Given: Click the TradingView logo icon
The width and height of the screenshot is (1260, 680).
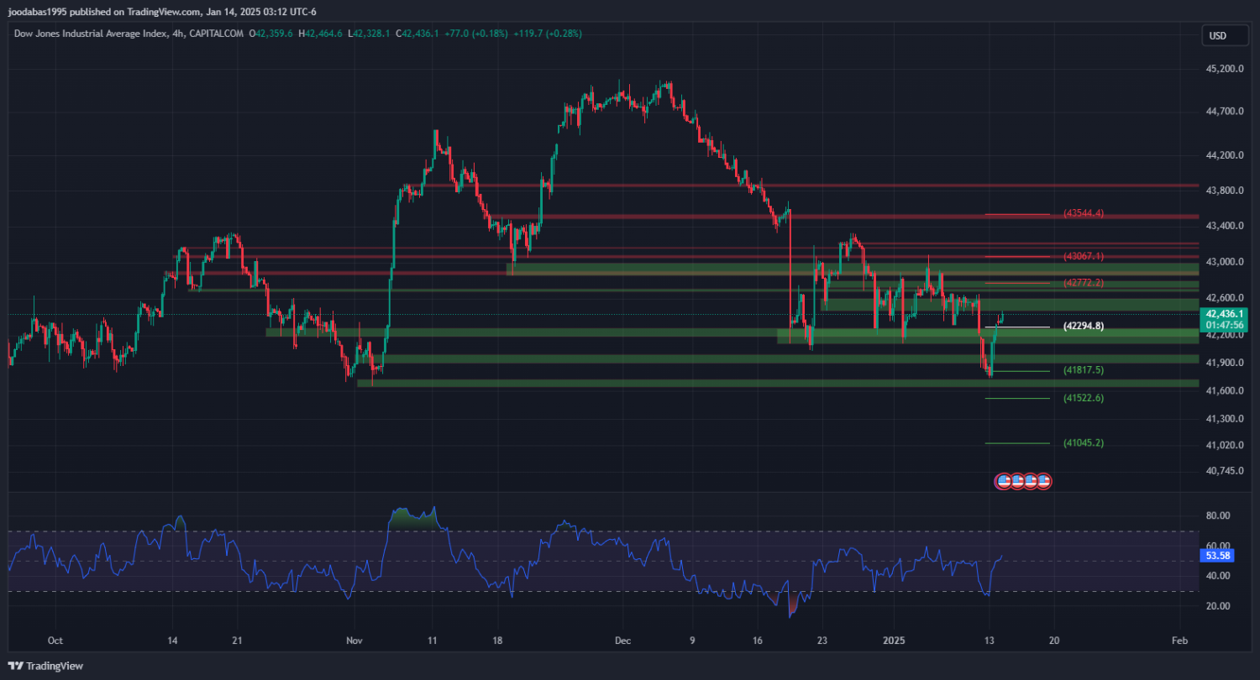Looking at the screenshot, I should pyautogui.click(x=15, y=666).
